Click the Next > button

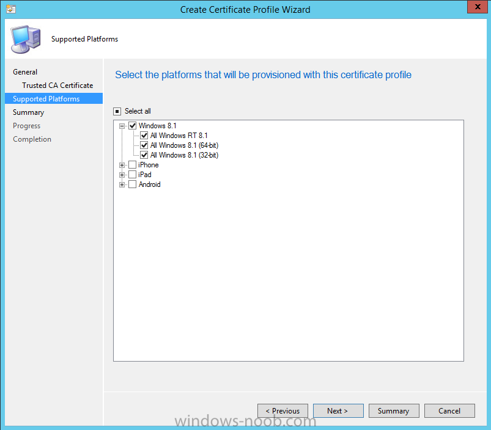pyautogui.click(x=338, y=410)
